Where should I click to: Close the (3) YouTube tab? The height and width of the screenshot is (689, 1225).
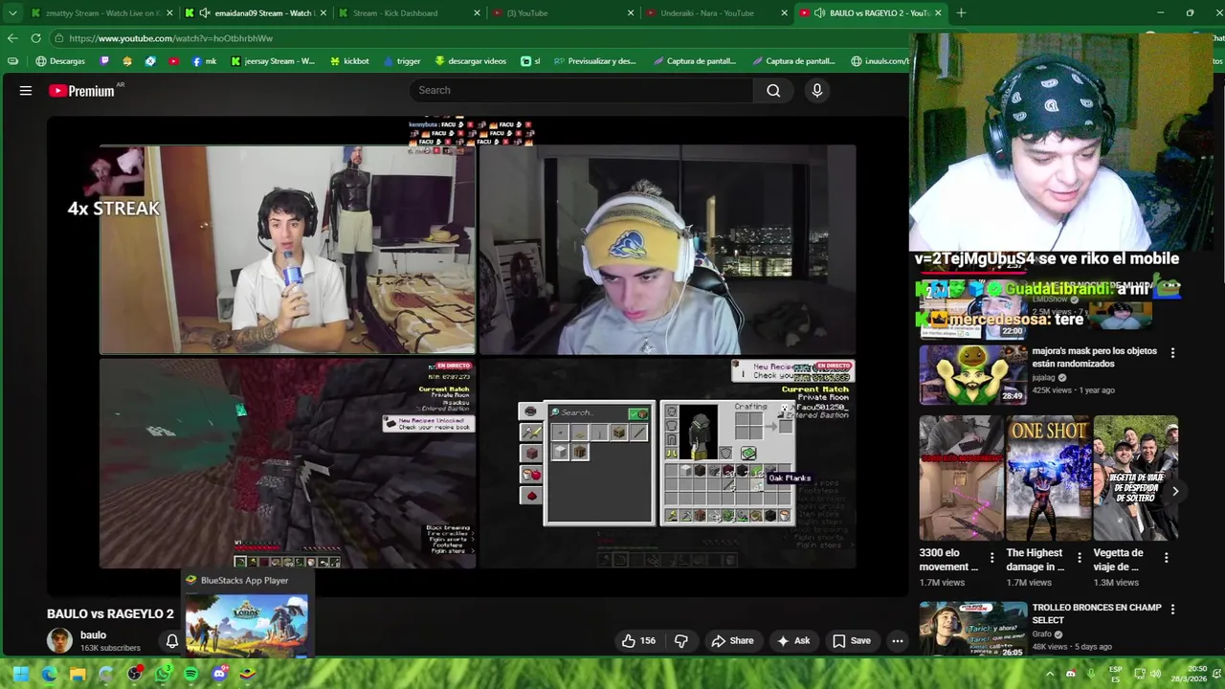(x=630, y=13)
